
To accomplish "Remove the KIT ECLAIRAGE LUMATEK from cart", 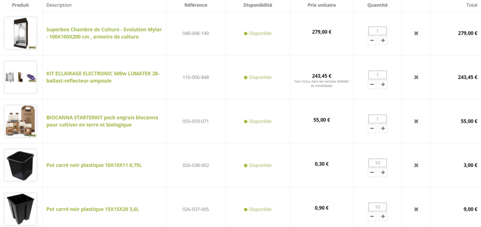I will pos(416,77).
